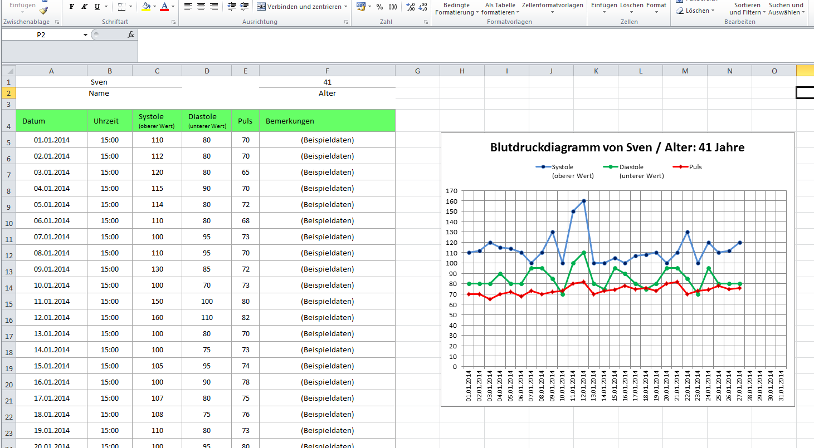Toggle bold formatting (F)

71,7
